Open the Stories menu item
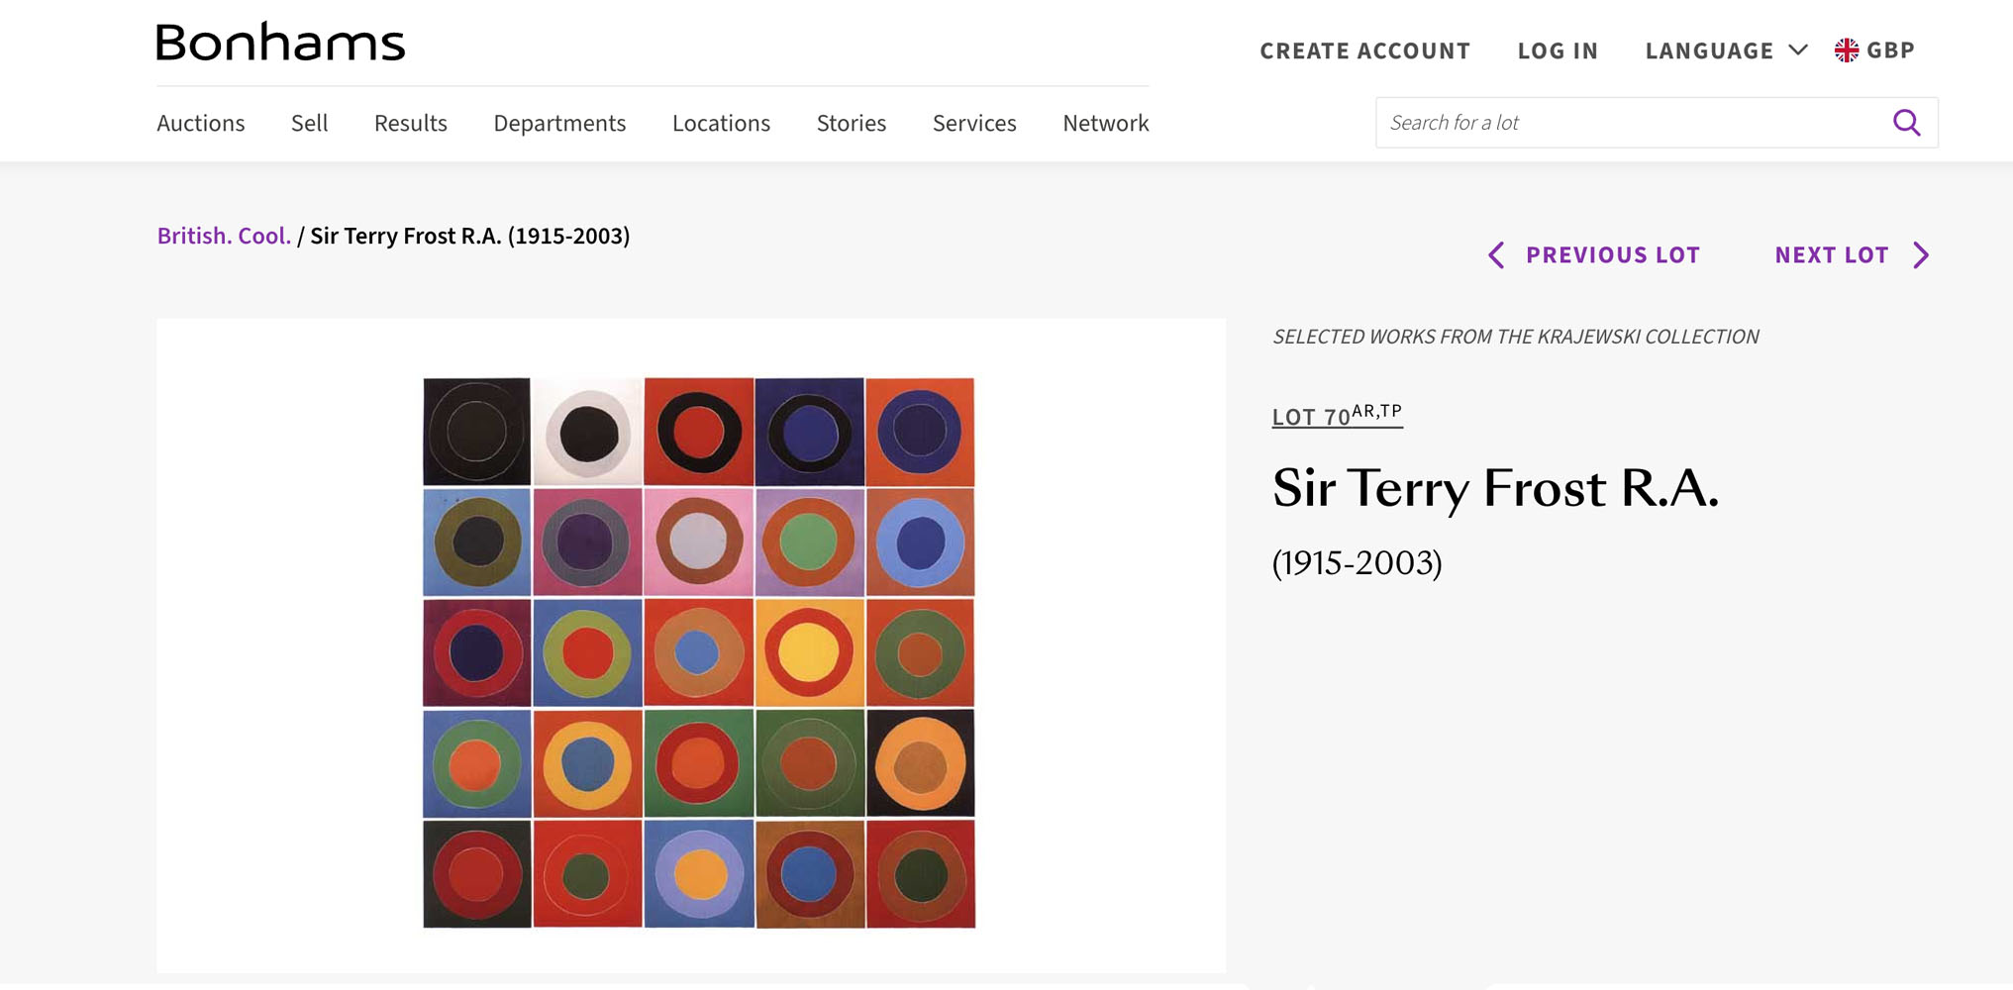This screenshot has height=990, width=2013. coord(852,123)
